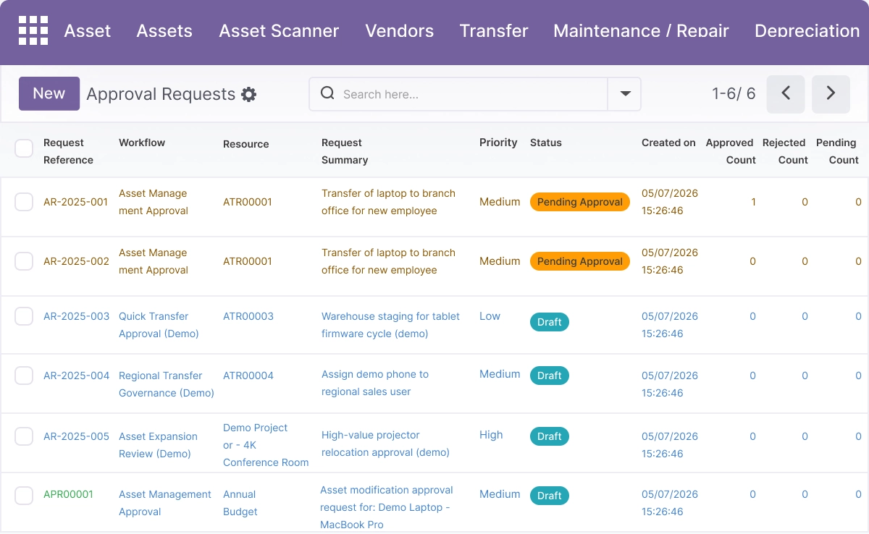Open request AR-2025-005
Screen dimensions: 869x534
76,436
